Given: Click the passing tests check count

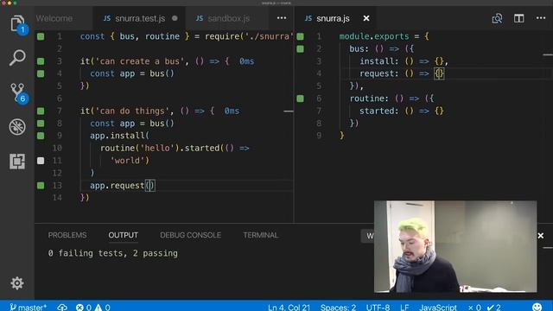Looking at the screenshot, I should [x=493, y=308].
